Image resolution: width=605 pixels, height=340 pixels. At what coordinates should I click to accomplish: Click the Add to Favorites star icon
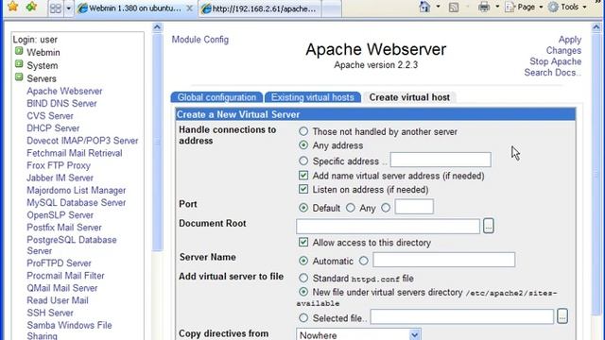coord(31,7)
